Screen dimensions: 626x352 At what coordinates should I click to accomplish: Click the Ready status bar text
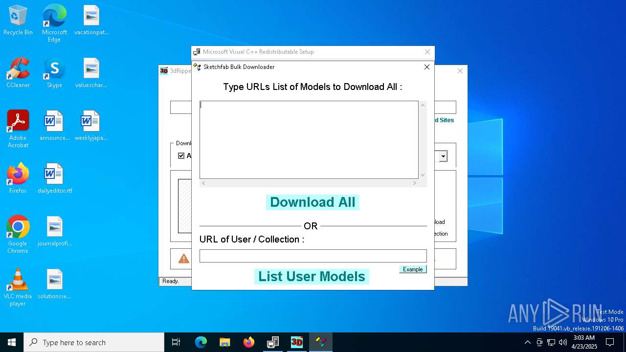171,281
